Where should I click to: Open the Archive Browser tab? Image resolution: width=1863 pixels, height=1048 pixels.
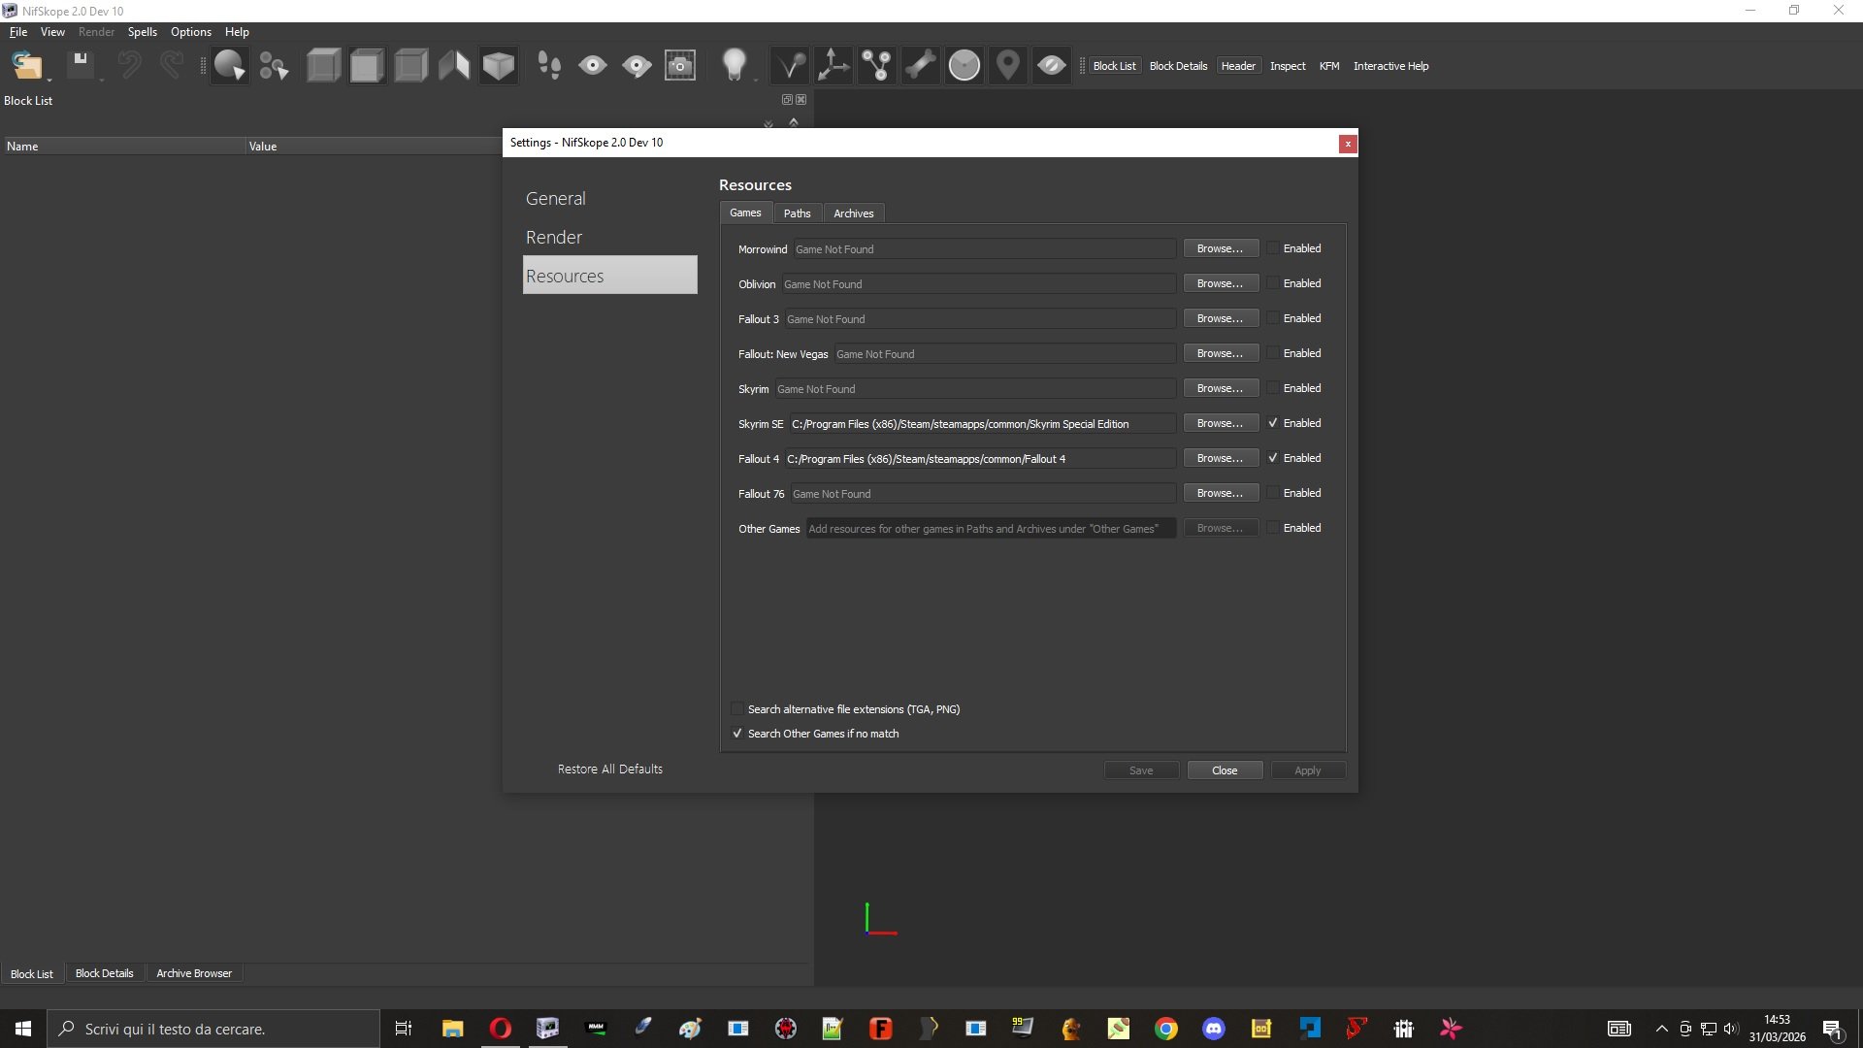pos(194,973)
